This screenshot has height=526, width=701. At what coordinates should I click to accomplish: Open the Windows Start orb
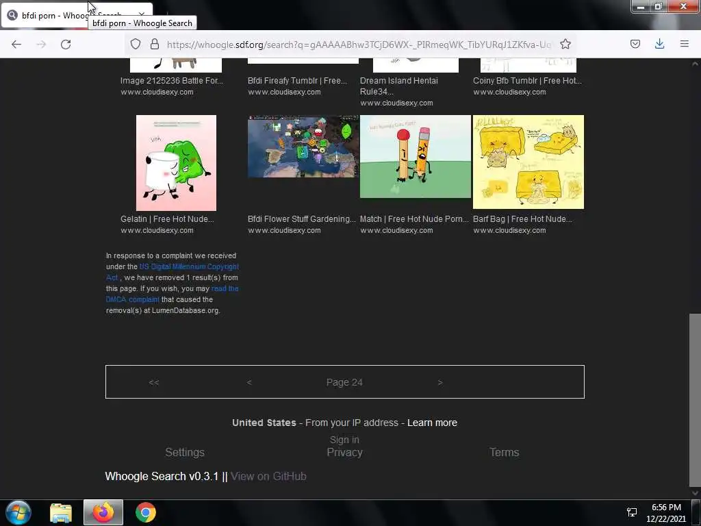18,512
